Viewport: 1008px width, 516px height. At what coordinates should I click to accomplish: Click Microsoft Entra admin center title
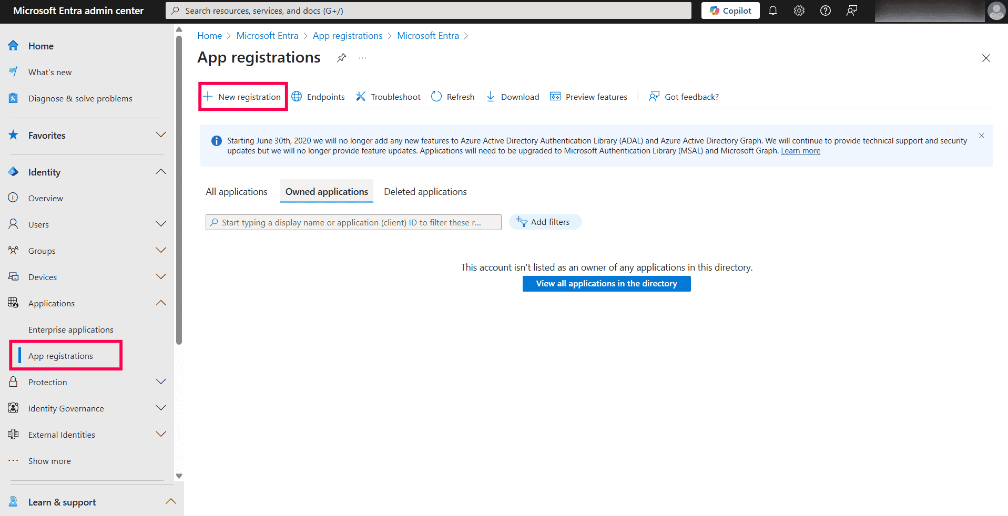point(78,11)
